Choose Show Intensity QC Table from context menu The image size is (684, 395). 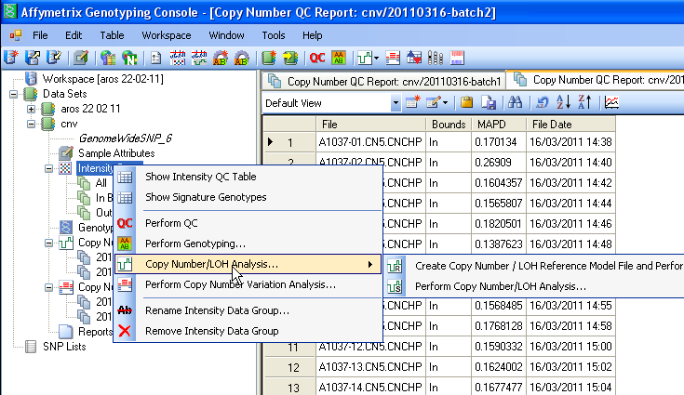[248, 177]
